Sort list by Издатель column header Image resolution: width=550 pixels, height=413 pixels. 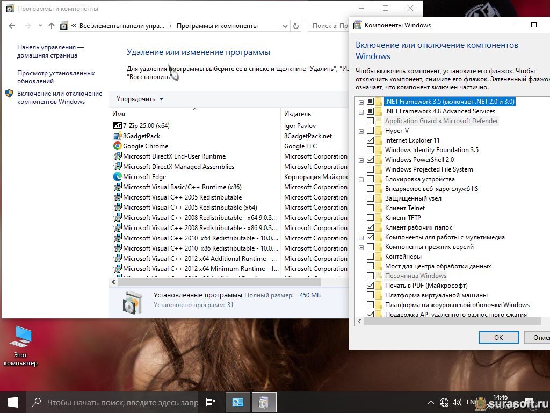pos(298,114)
